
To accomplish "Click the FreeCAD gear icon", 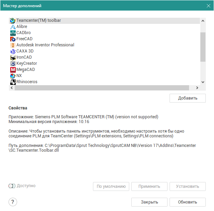I will click(x=13, y=39).
